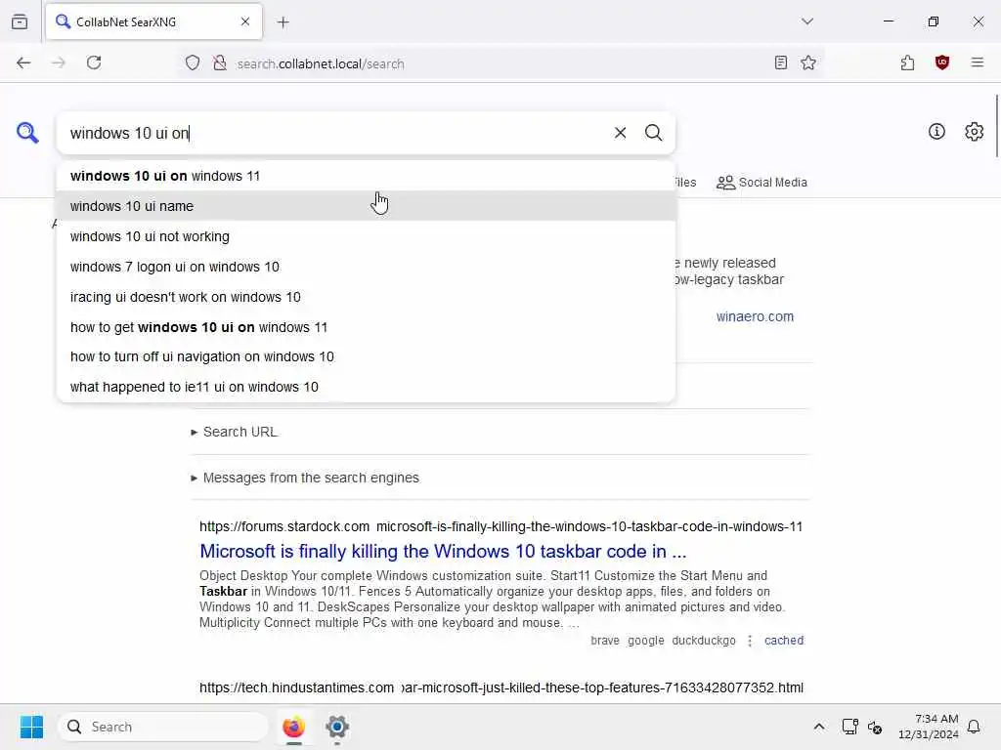The image size is (1001, 750).
Task: Switch to the Social Media category tab
Action: 762,183
